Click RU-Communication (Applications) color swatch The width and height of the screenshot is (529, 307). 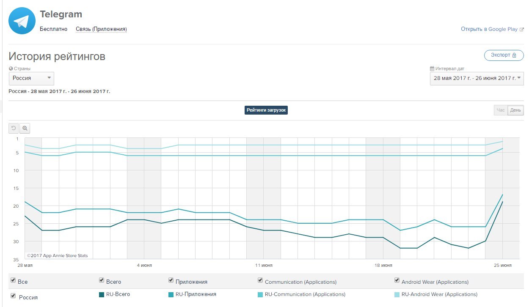(260, 295)
